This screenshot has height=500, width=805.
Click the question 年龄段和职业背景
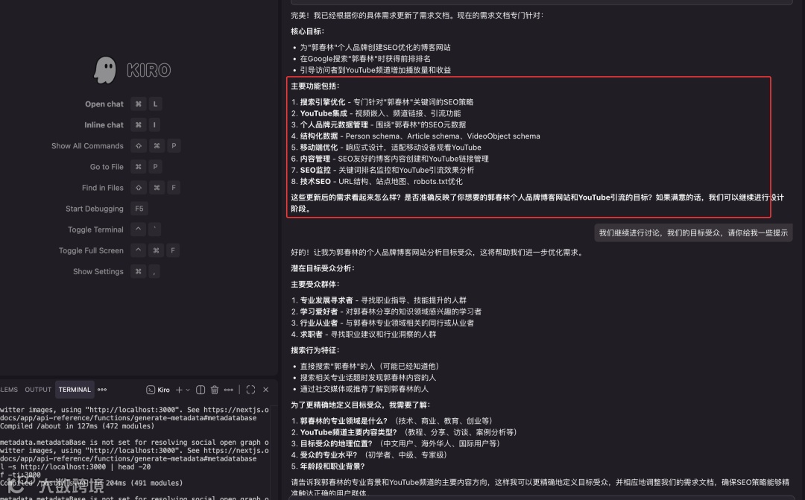point(328,466)
